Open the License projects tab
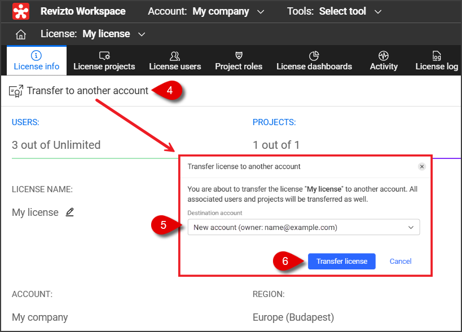 point(104,61)
